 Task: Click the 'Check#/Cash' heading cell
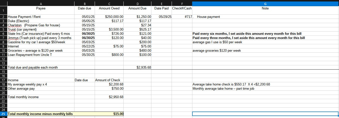(182, 10)
